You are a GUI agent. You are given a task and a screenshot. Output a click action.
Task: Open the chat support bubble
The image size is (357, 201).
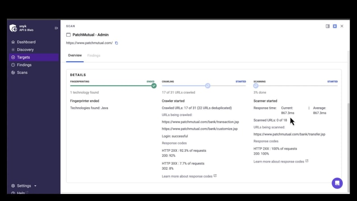pos(337,183)
